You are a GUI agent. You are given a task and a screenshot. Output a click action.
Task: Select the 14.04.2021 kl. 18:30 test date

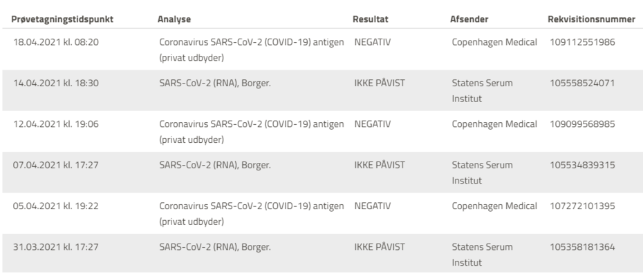(x=58, y=83)
